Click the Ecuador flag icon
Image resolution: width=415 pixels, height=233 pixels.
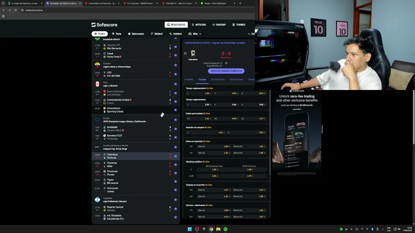tap(97, 65)
